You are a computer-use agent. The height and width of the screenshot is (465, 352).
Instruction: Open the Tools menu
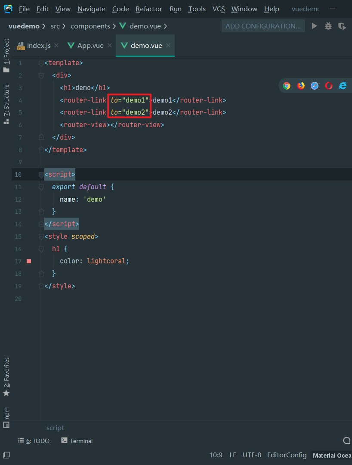click(x=197, y=9)
